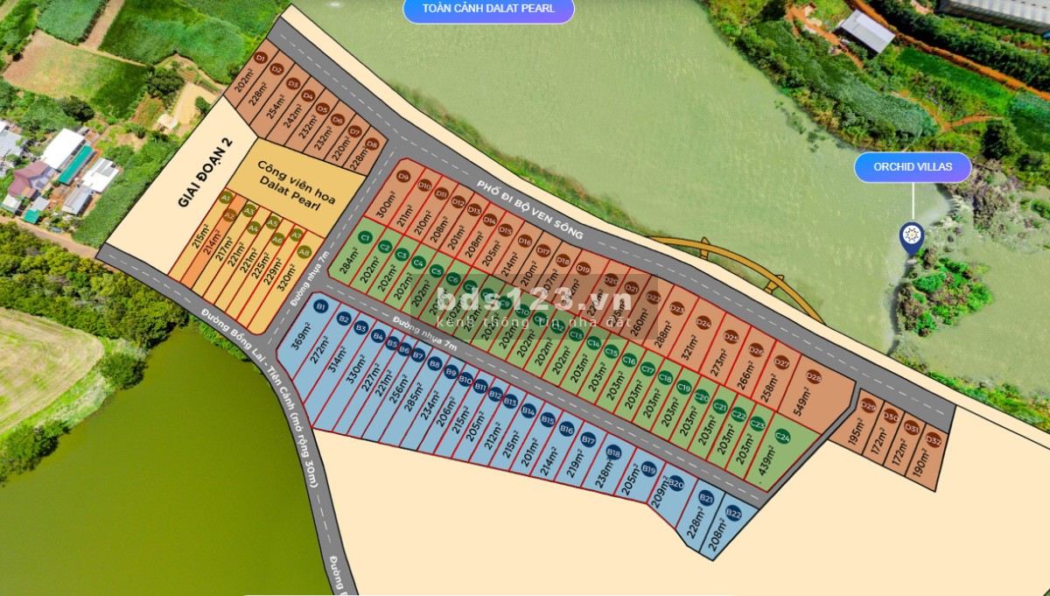The width and height of the screenshot is (1050, 596).
Task: Select lot marker C24
Action: coord(783,438)
